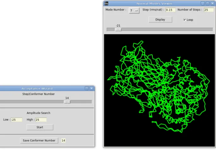Click the green protein structure view
This screenshot has height=152, width=216.
[x=159, y=90]
